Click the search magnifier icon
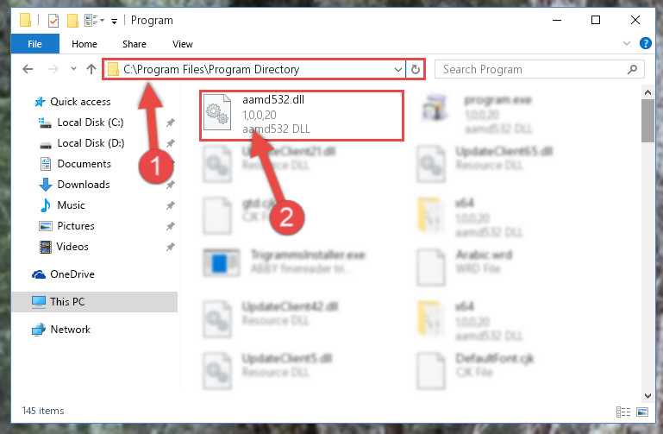The width and height of the screenshot is (663, 434). 632,69
